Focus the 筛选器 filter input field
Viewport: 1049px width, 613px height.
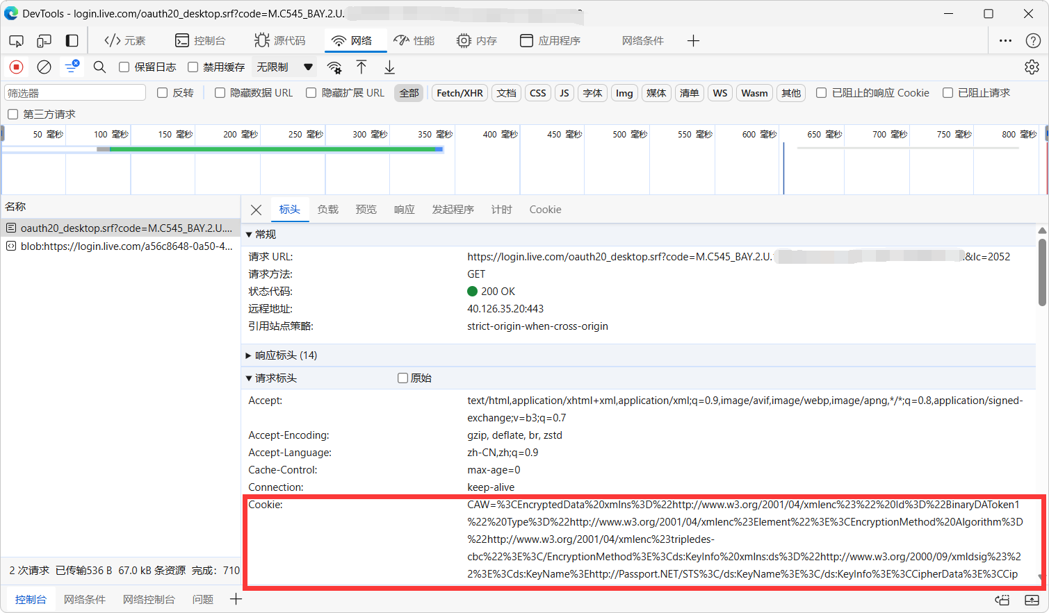tap(75, 92)
